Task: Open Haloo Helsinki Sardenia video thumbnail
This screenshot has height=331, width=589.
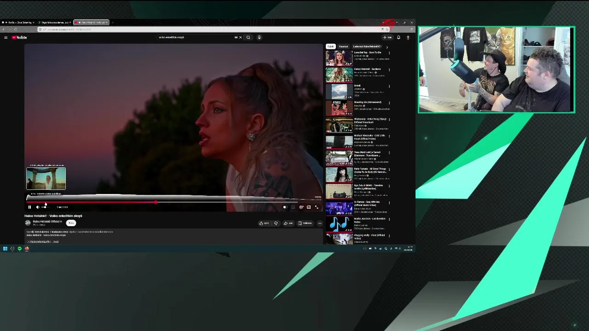Action: pyautogui.click(x=339, y=74)
